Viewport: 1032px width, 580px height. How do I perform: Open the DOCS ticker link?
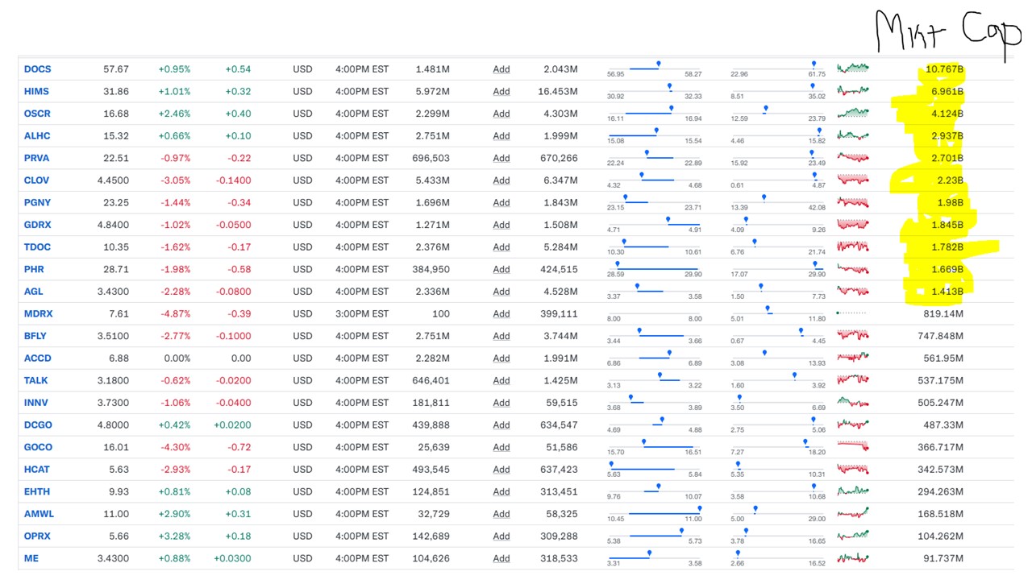(38, 69)
